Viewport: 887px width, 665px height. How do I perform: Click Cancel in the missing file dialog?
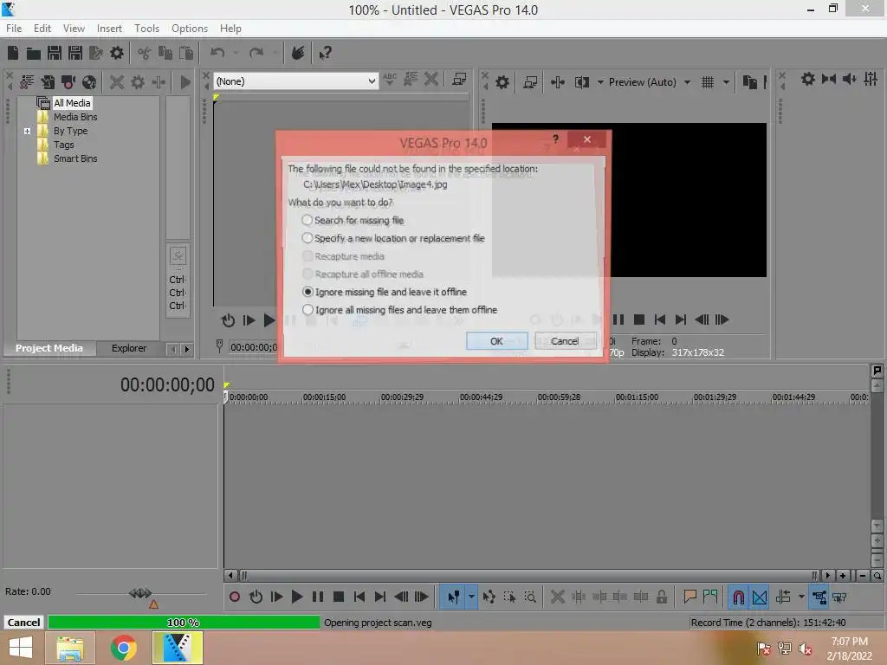[x=565, y=341]
